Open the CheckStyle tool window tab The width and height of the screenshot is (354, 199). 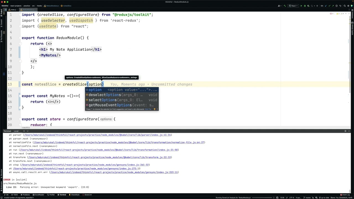pyautogui.click(x=74, y=195)
